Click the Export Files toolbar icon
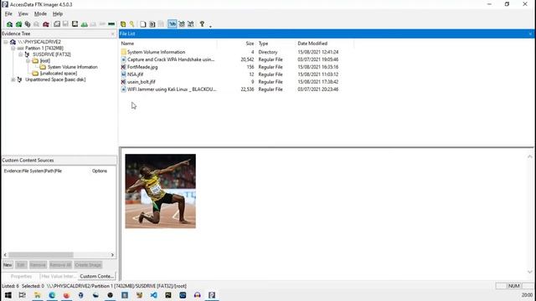The height and width of the screenshot is (301, 536). [143, 24]
